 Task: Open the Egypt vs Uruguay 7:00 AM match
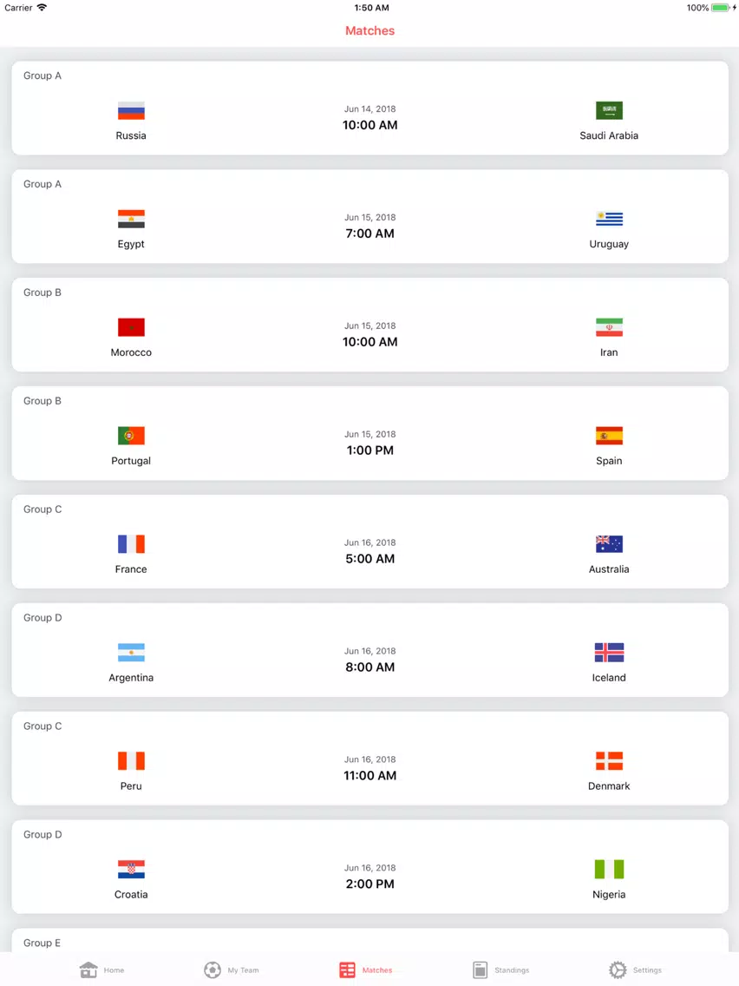[x=369, y=216]
